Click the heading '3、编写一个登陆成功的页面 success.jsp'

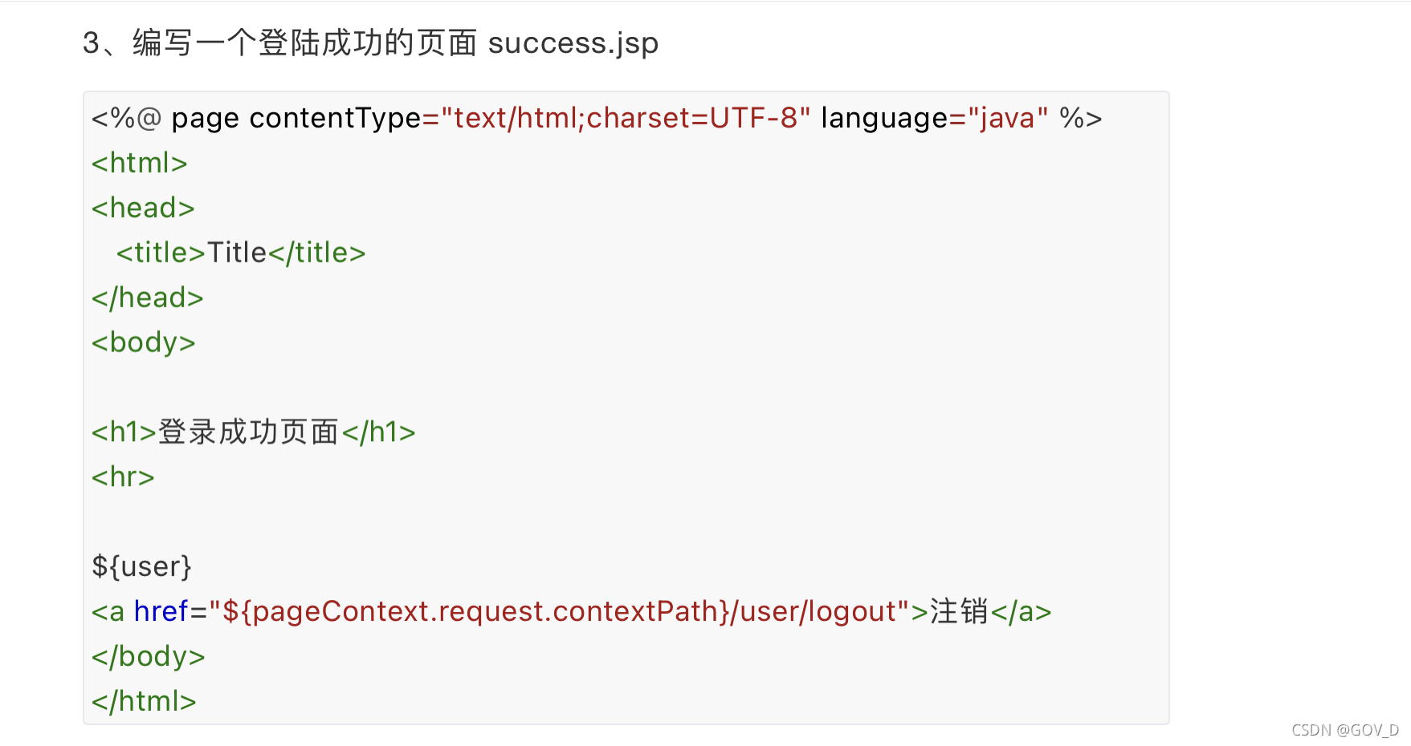[370, 43]
